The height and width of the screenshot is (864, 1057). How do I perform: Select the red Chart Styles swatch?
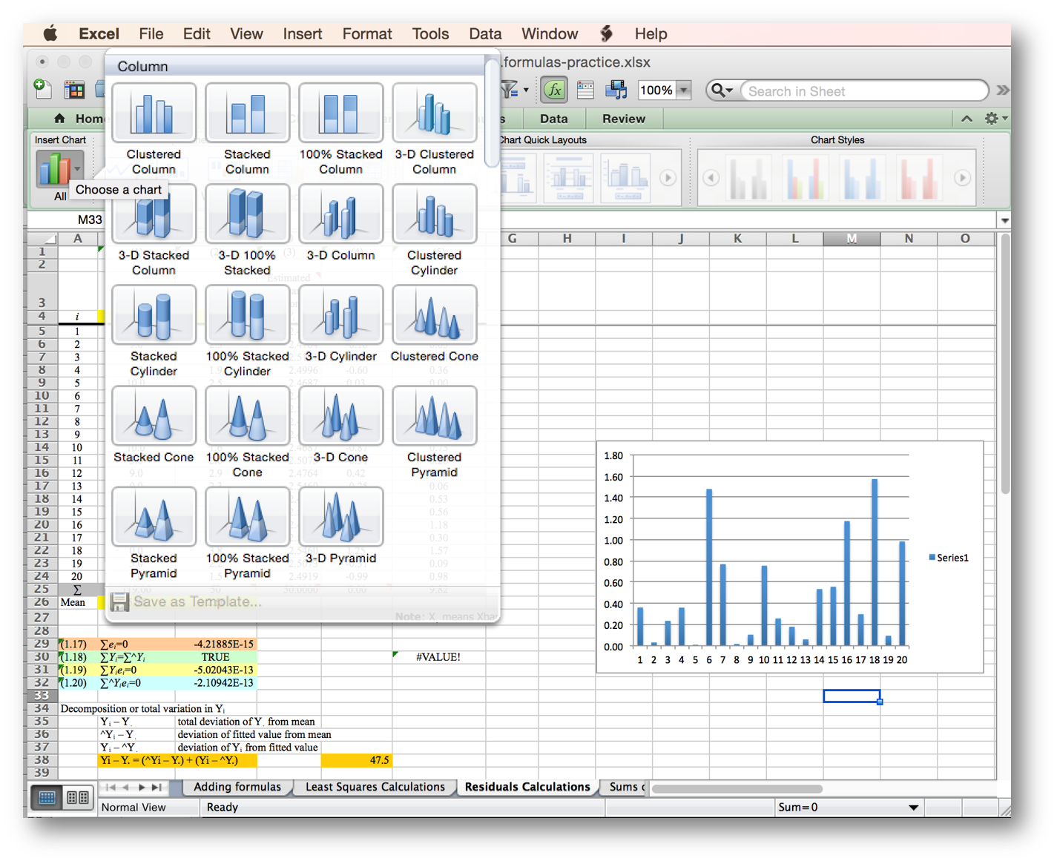[x=918, y=178]
